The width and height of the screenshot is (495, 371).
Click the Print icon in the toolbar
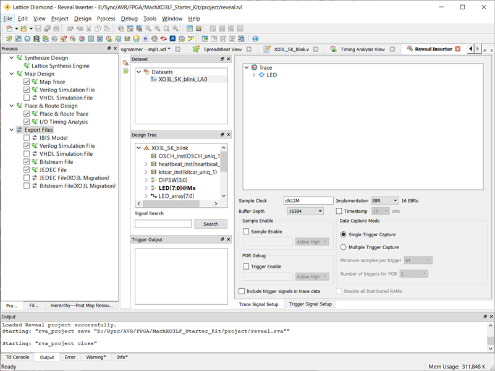(56, 28)
